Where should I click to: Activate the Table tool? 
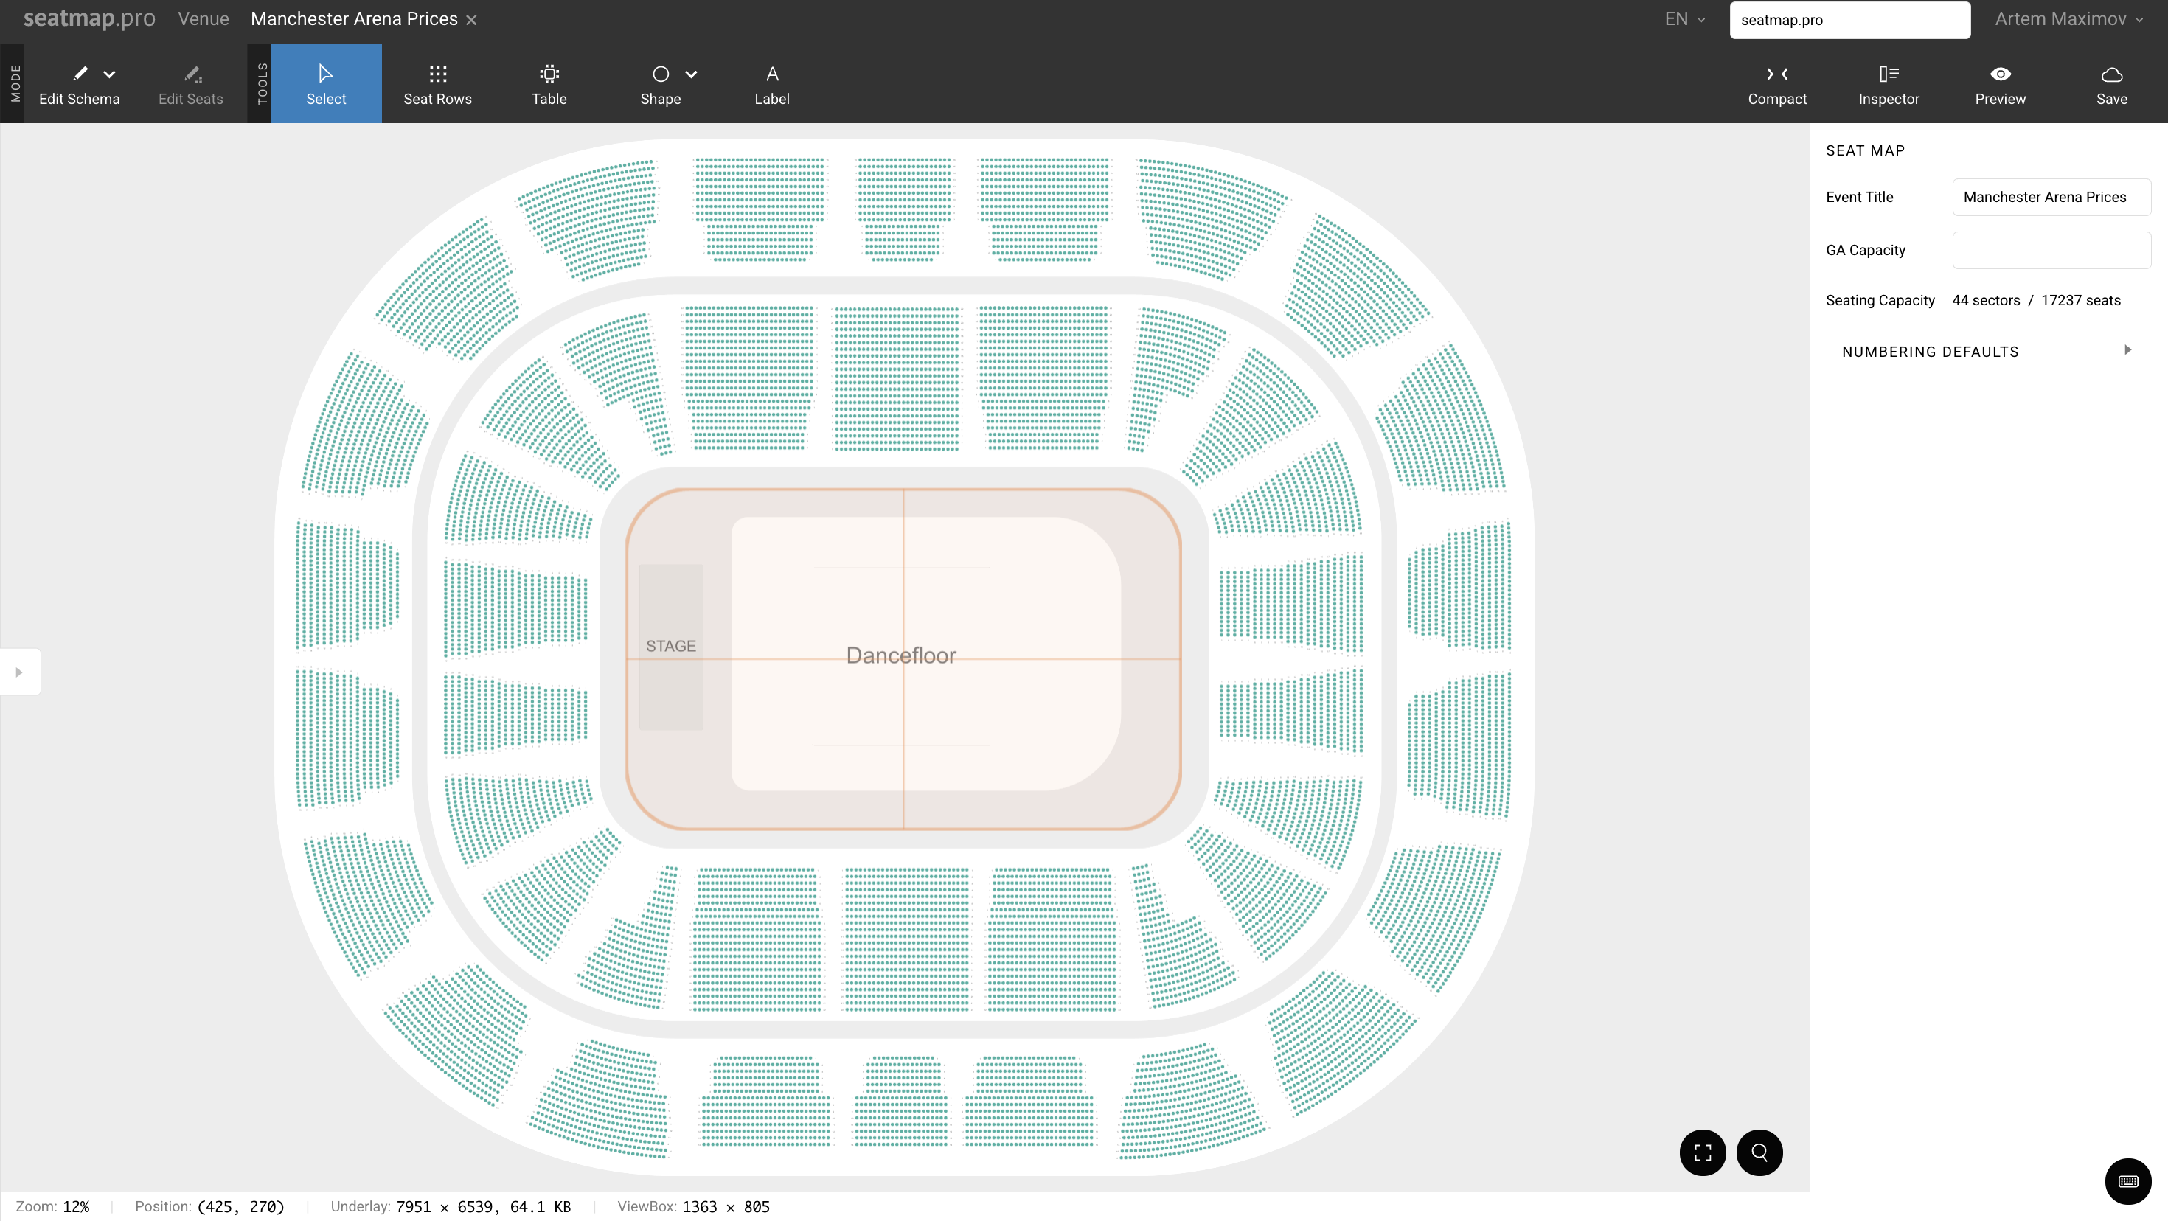[x=549, y=84]
